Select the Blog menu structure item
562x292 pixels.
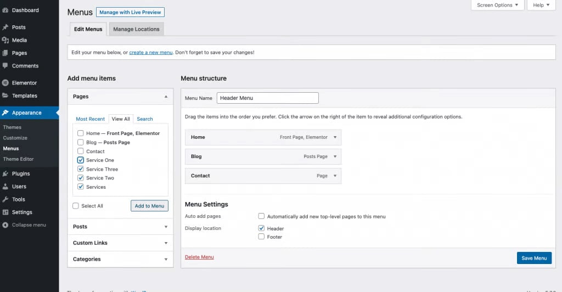click(263, 156)
